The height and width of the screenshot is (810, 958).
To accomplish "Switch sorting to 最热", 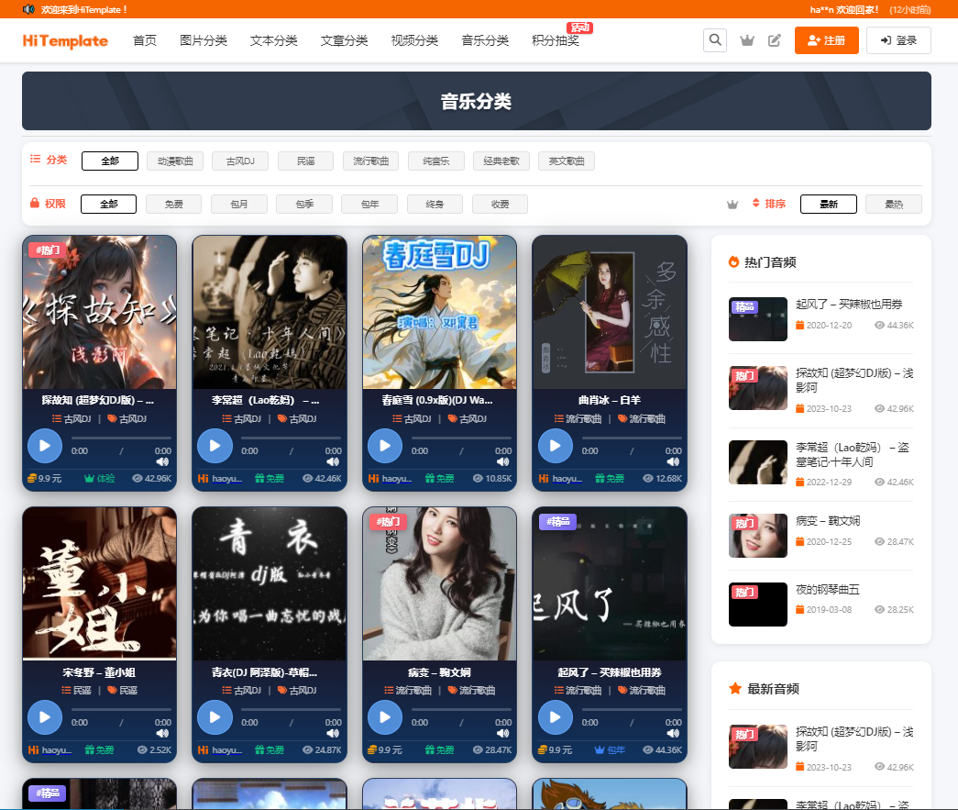I will click(893, 204).
